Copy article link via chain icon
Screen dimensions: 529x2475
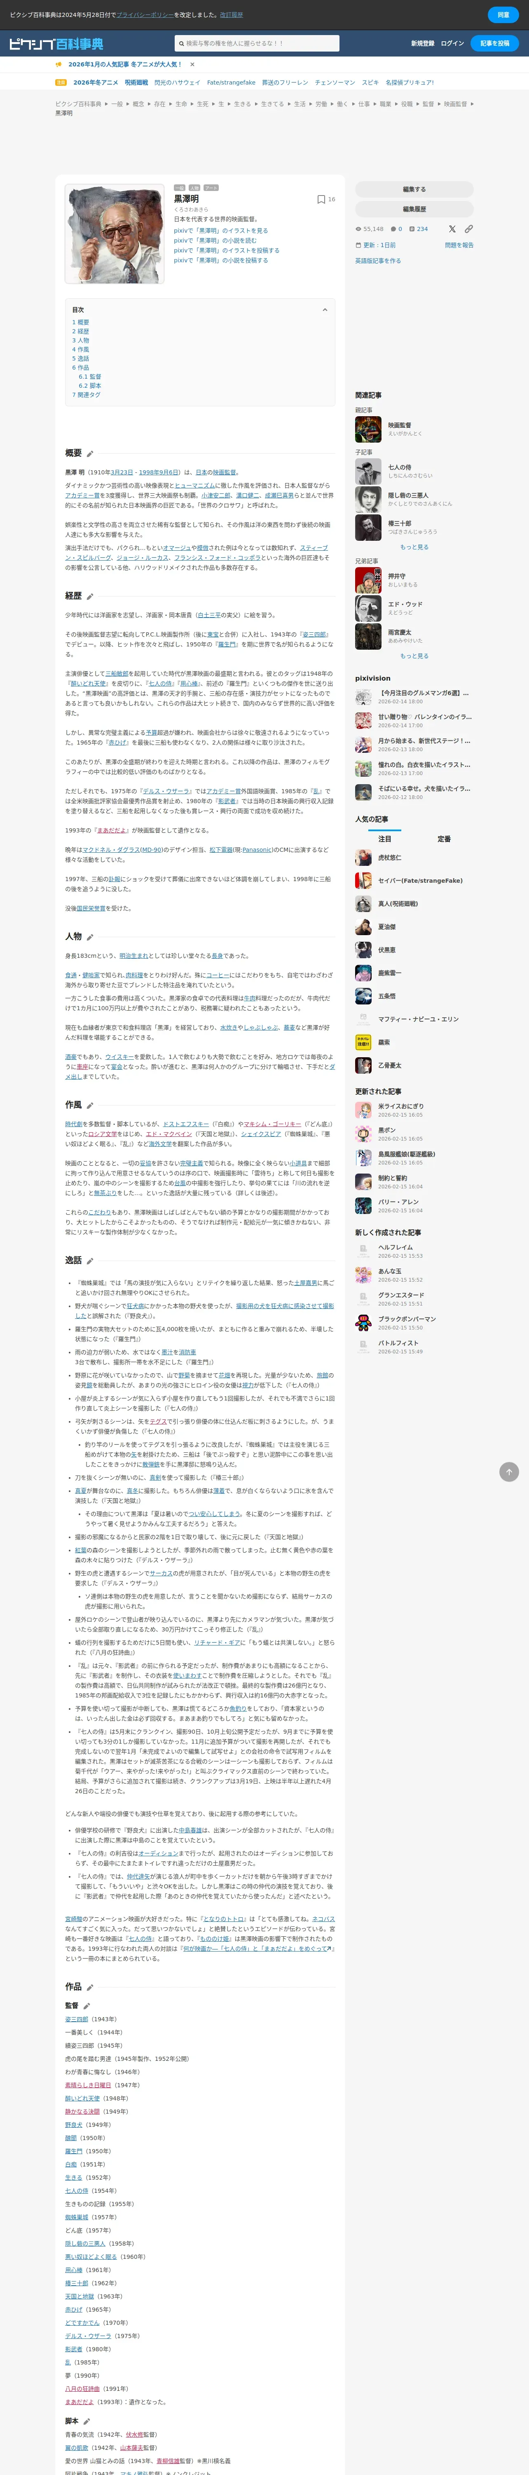(x=468, y=229)
